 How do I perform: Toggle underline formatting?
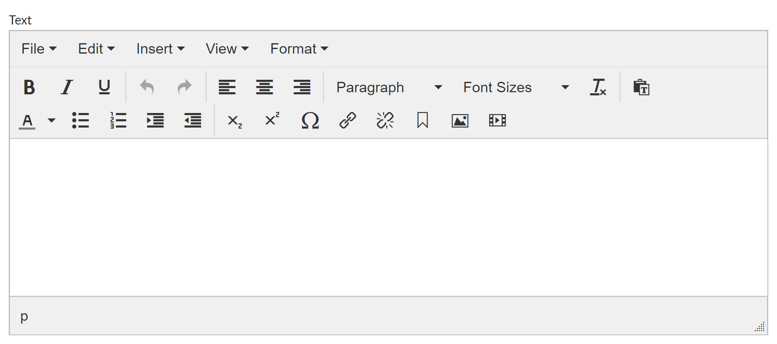[x=104, y=87]
